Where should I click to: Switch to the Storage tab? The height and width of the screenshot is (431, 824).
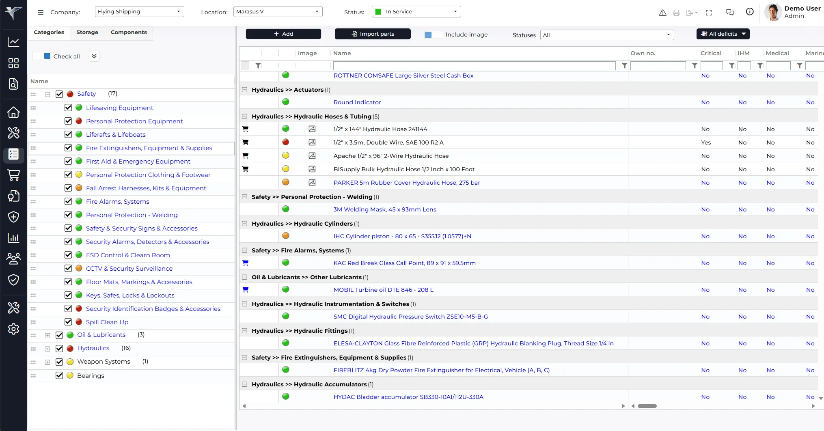[87, 32]
